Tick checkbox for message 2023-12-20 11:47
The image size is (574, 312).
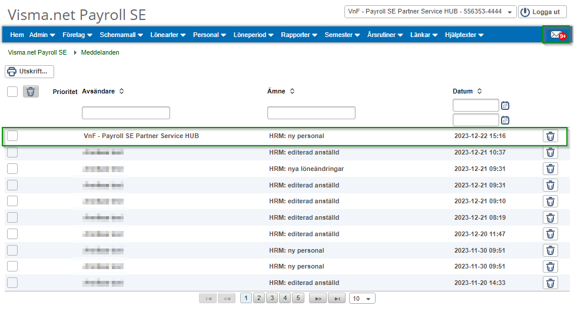(12, 234)
